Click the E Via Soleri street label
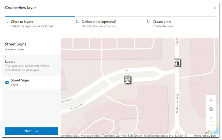The image size is (222, 140). [x=78, y=106]
